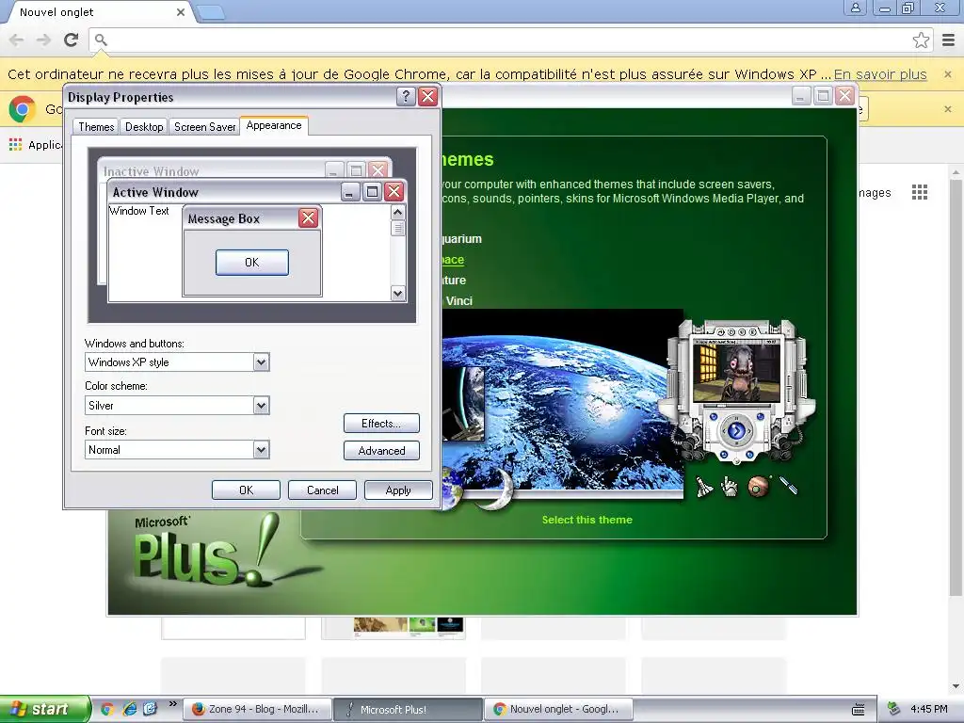Viewport: 964px width, 723px height.
Task: Click the most-visited thumbnail tile in Chrome
Action: point(394,628)
